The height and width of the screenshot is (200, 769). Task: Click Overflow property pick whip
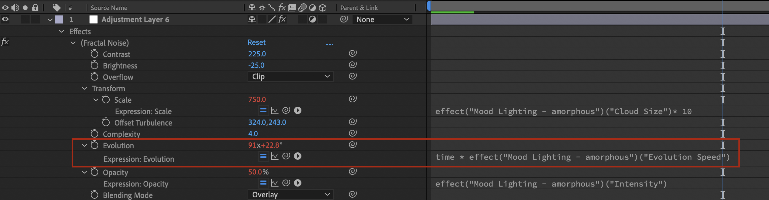(x=353, y=76)
